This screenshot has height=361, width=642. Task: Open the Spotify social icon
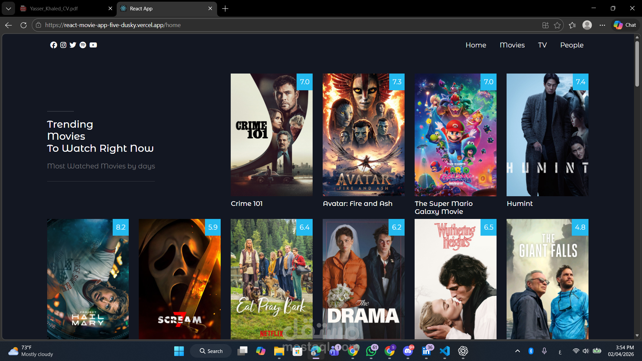pyautogui.click(x=83, y=45)
